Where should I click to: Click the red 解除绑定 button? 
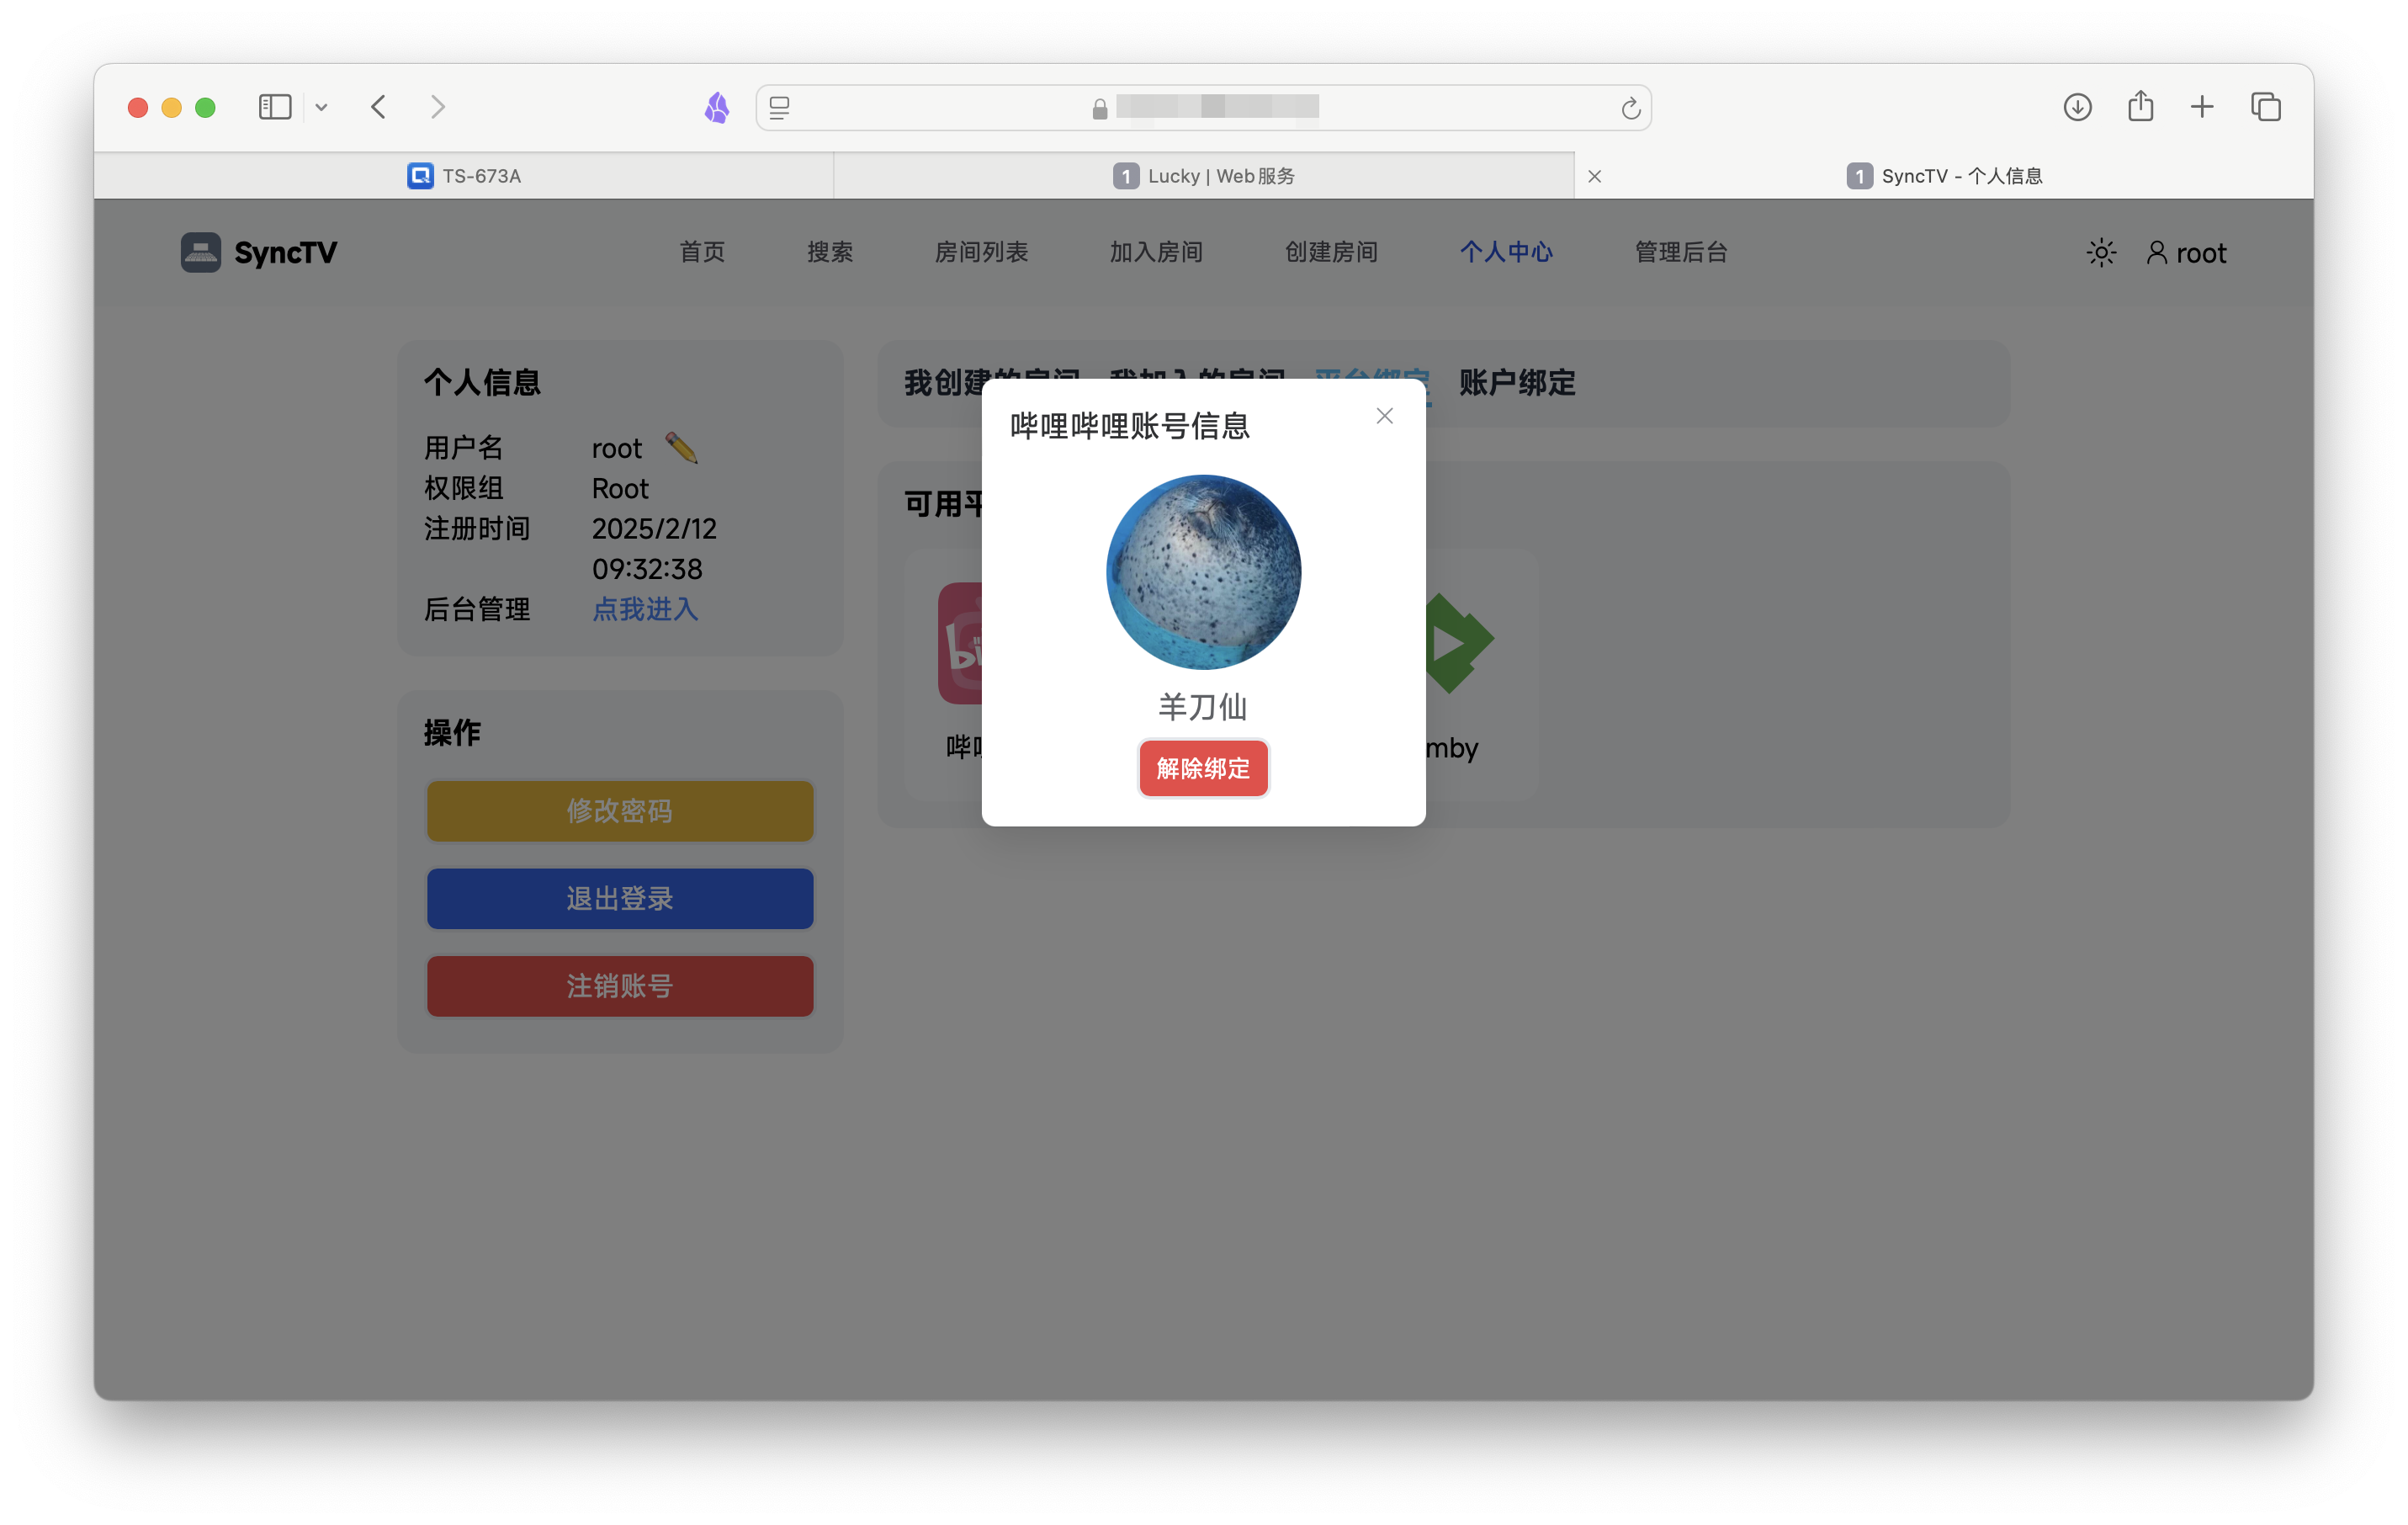tap(1203, 768)
